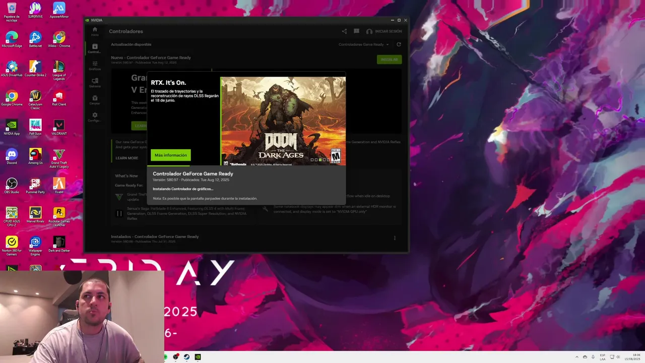
Task: Open SUPERVIVE desktop shortcut
Action: pos(35,11)
